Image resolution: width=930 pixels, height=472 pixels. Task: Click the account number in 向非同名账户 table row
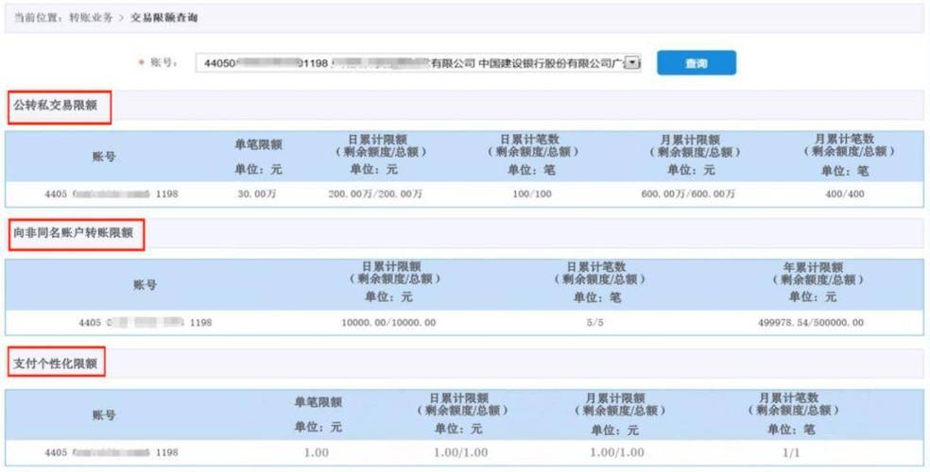[x=146, y=323]
